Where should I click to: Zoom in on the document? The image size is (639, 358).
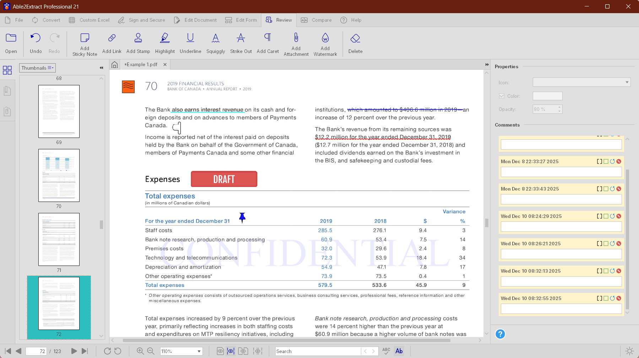[x=140, y=351]
